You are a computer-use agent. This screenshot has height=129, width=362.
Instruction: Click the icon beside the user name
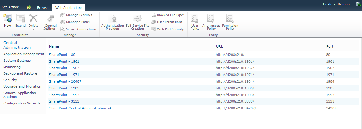pos(358,4)
